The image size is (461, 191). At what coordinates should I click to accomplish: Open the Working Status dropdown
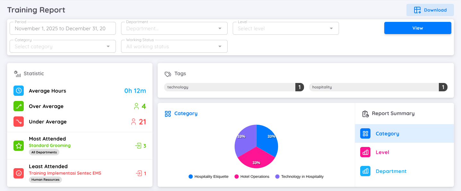(x=174, y=46)
